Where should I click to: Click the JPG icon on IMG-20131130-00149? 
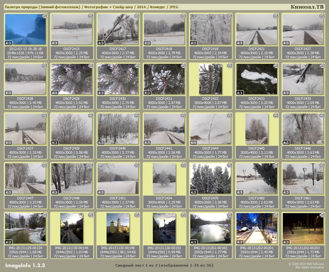pyautogui.click(x=137, y=215)
